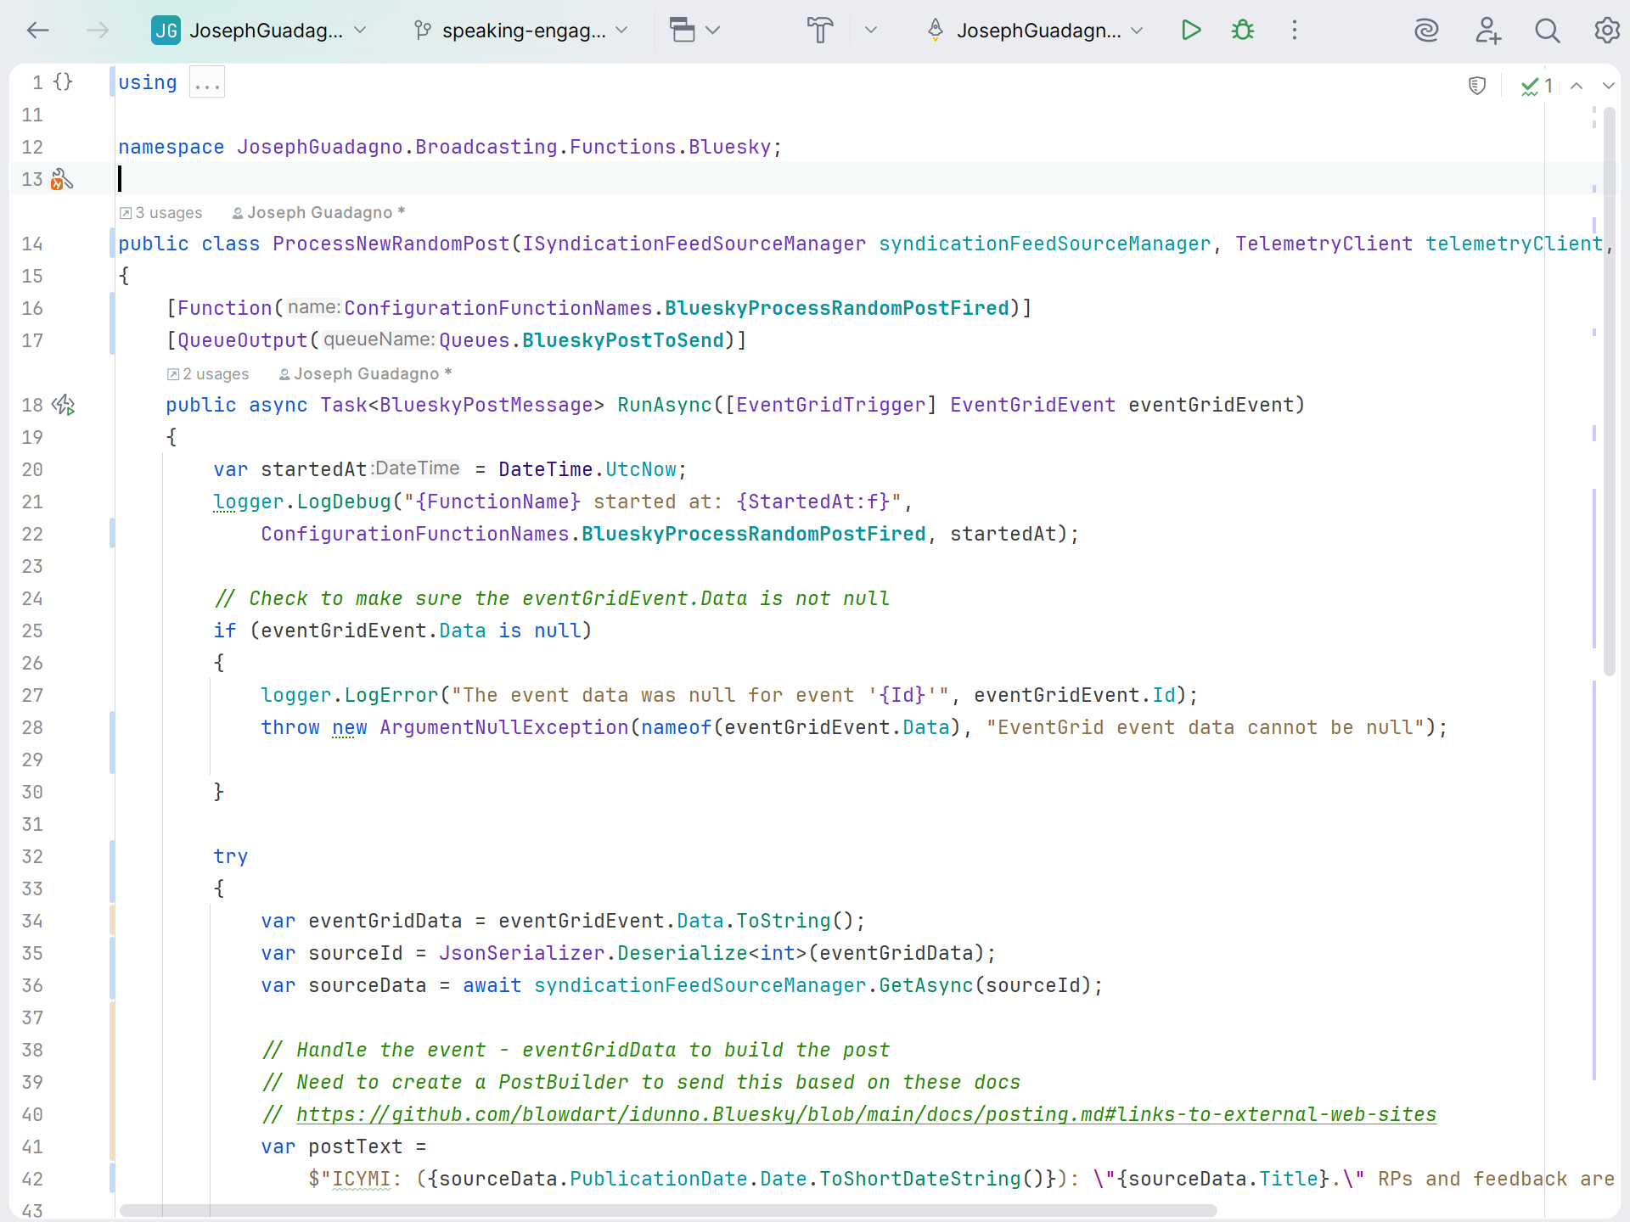This screenshot has width=1630, height=1222.
Task: Toggle reader mode shield icon
Action: pyautogui.click(x=1477, y=86)
